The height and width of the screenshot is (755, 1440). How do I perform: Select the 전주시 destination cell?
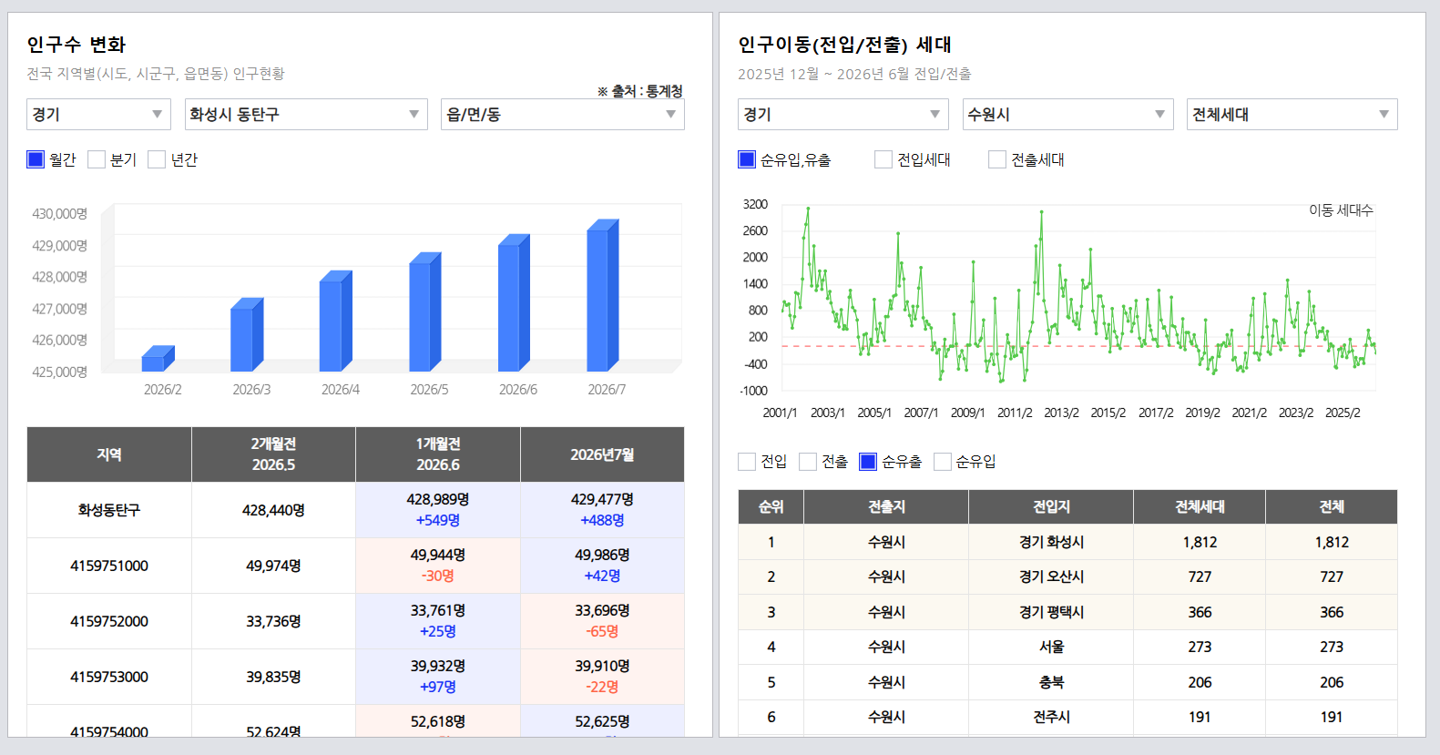click(1051, 717)
